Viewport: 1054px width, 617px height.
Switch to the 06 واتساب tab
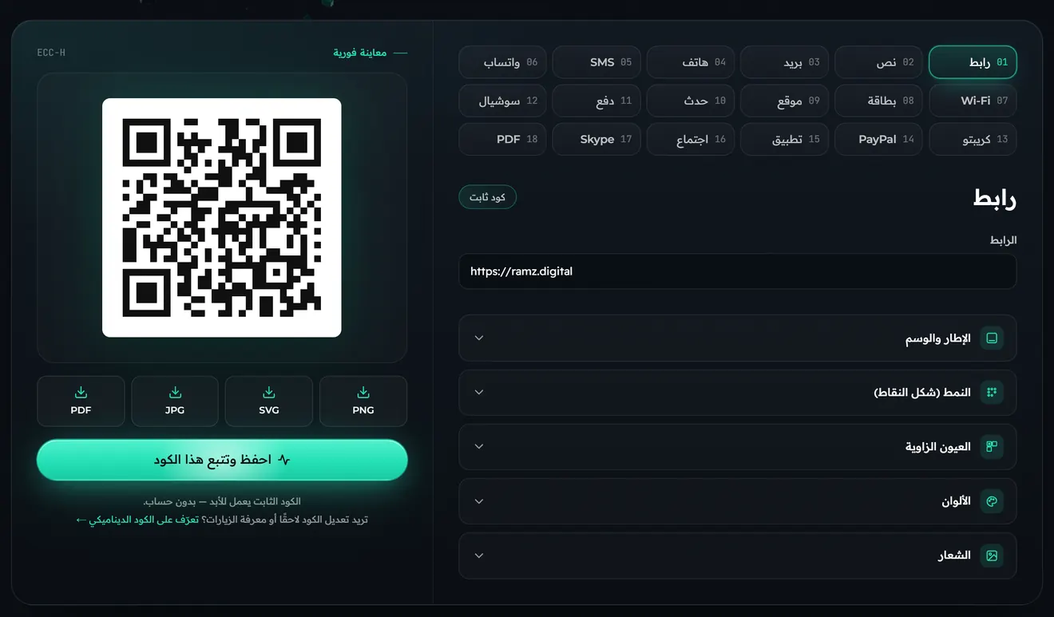(503, 62)
